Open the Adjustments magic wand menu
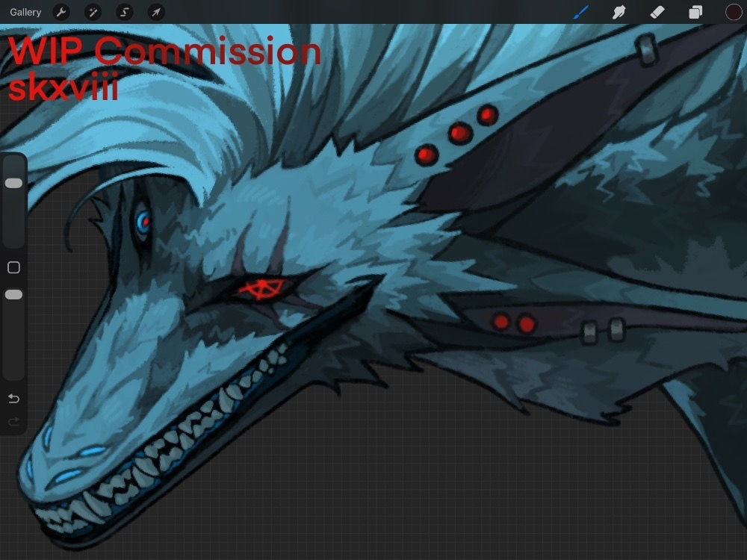This screenshot has height=560, width=747. [93, 12]
